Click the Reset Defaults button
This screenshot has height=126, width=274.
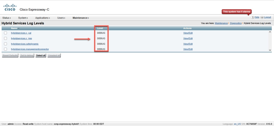pyautogui.click(x=10, y=56)
